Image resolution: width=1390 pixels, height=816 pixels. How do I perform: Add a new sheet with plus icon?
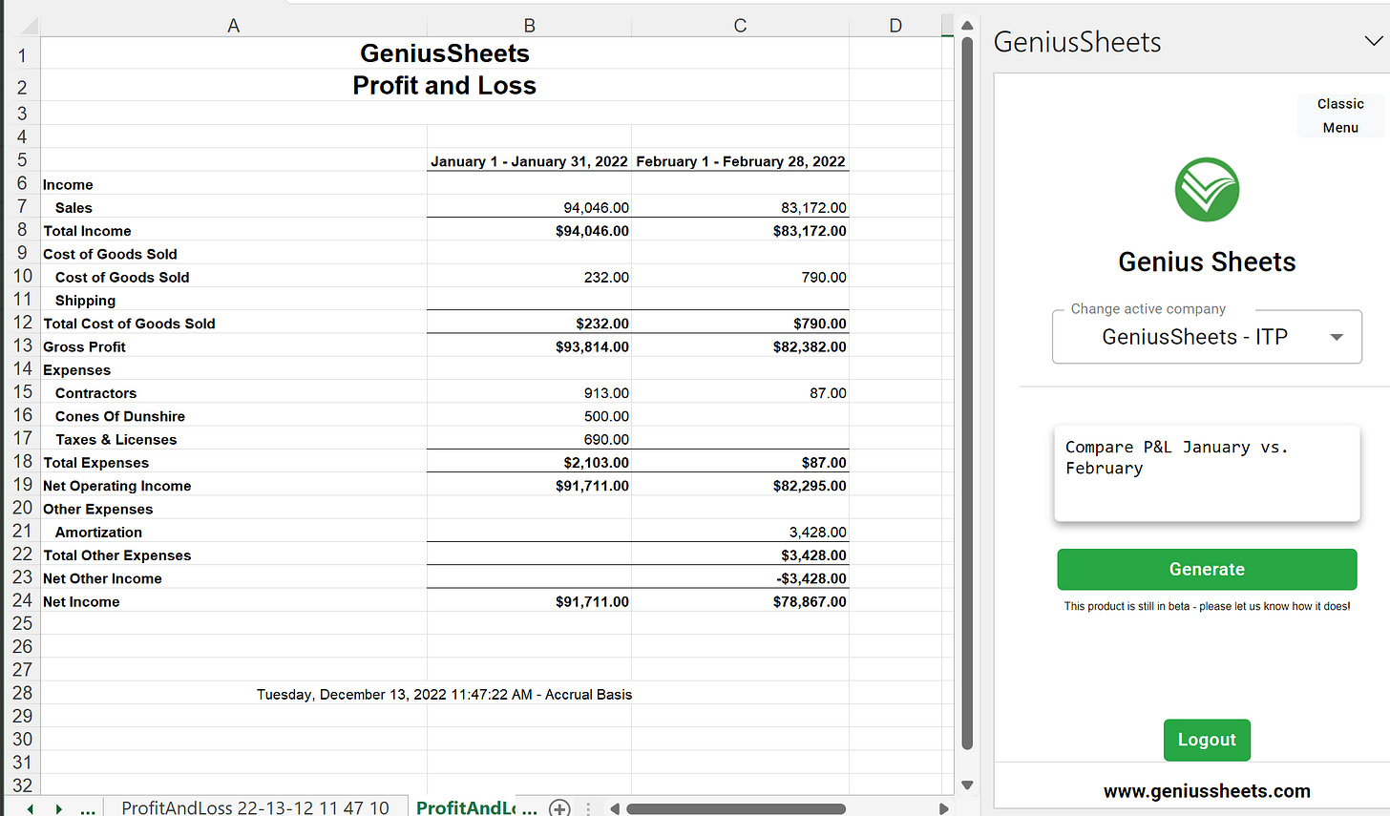[x=559, y=808]
